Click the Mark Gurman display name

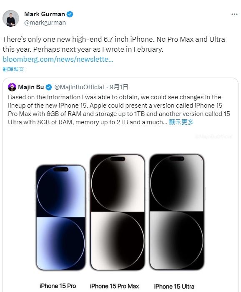pos(45,14)
